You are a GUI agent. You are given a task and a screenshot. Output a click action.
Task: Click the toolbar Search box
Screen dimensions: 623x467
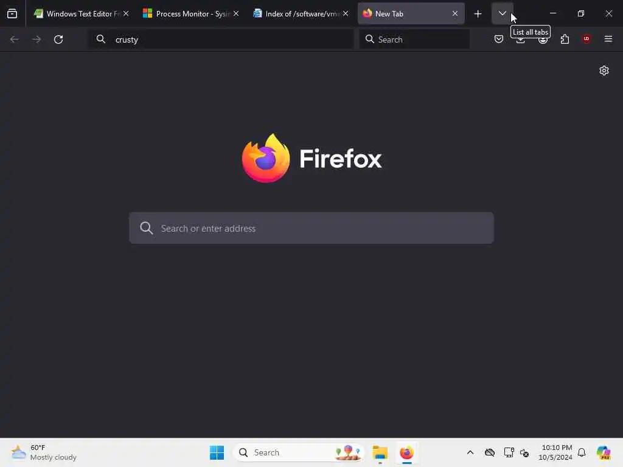[x=414, y=40]
